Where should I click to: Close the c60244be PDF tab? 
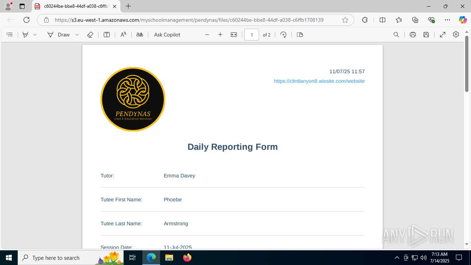tap(114, 6)
